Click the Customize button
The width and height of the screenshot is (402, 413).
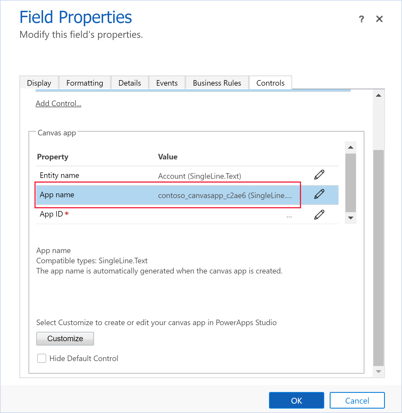[65, 338]
